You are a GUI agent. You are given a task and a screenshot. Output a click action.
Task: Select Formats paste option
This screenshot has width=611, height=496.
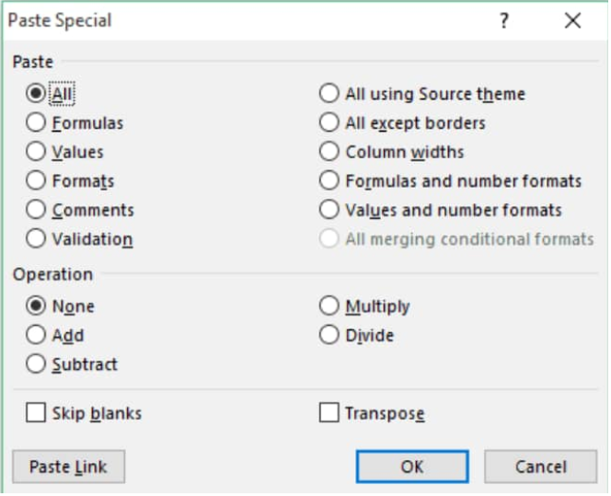point(36,181)
